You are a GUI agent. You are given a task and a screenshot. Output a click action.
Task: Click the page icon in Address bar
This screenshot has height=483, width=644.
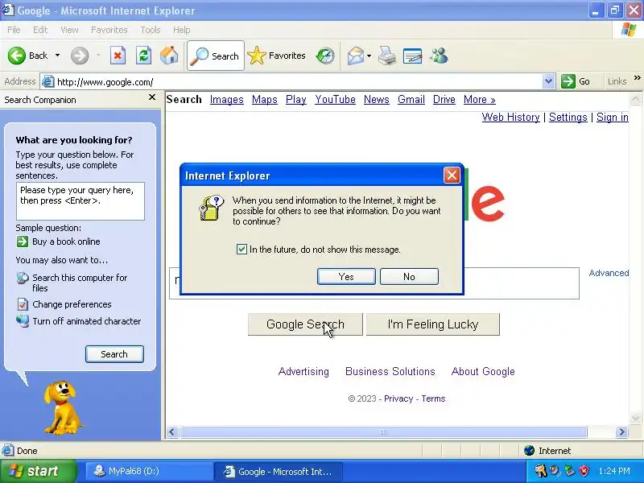click(48, 82)
